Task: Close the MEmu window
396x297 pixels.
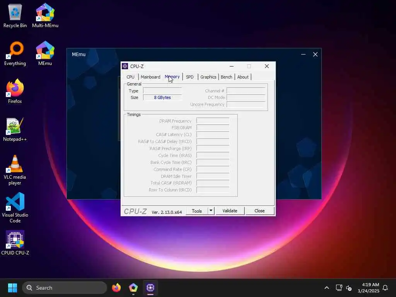Action: click(x=315, y=54)
